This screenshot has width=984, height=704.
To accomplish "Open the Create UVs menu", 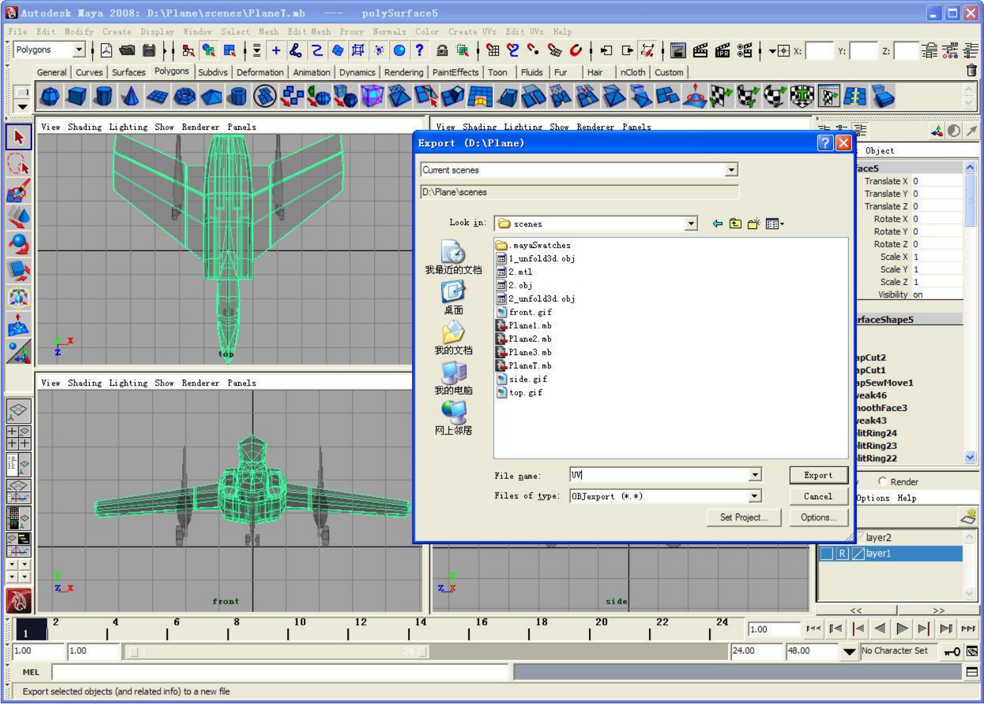I will [x=472, y=31].
